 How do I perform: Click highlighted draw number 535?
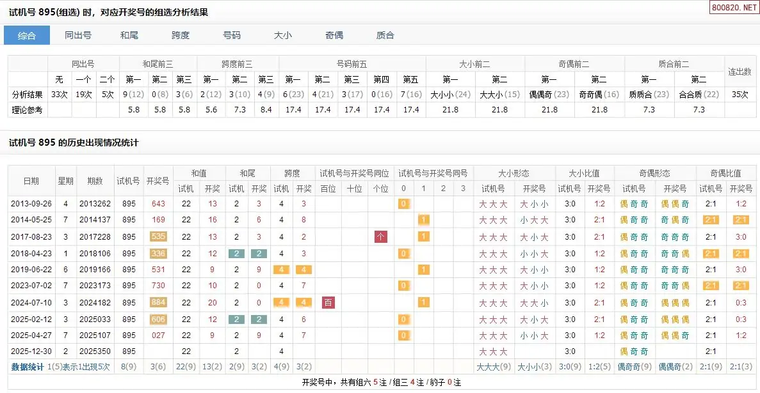pos(158,237)
